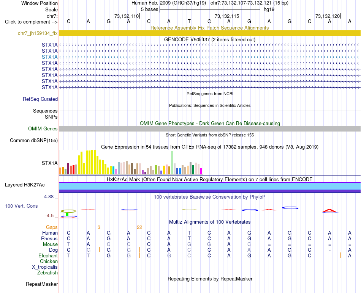Open the 100 Vert. Cons track label
The width and height of the screenshot is (361, 293).
tap(21, 206)
